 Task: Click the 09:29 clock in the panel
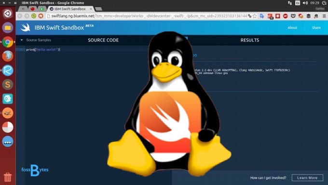click(314, 3)
